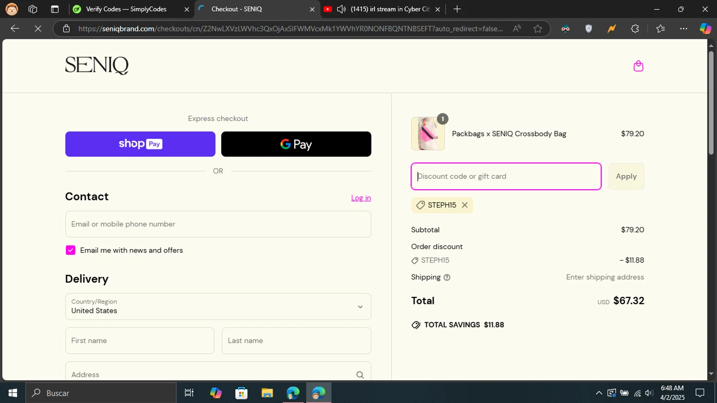
Task: Click the browser address bar URL
Action: click(291, 29)
